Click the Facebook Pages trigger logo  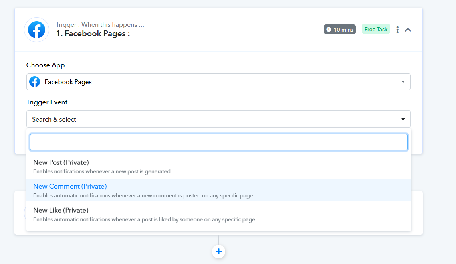(x=37, y=30)
